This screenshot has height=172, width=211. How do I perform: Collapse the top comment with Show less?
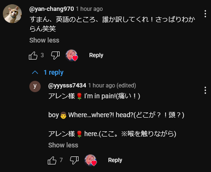click(44, 40)
